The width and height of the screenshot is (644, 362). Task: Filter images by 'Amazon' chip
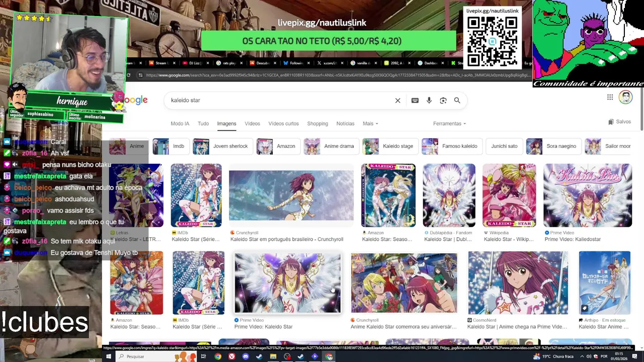click(x=278, y=146)
